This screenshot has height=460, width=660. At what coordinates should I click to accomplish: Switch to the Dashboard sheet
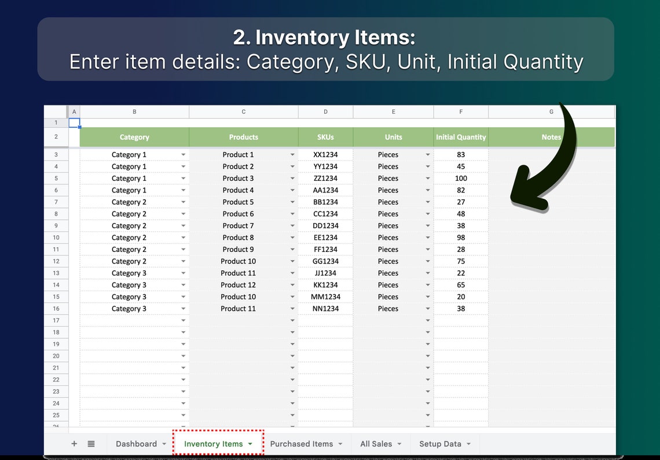pos(138,443)
